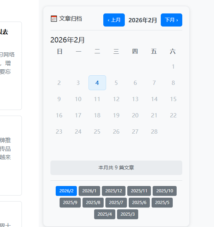
Task: Go to next month with 下月 button
Action: tap(171, 20)
